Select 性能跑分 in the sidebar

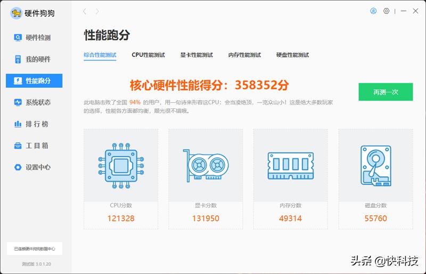click(x=34, y=81)
